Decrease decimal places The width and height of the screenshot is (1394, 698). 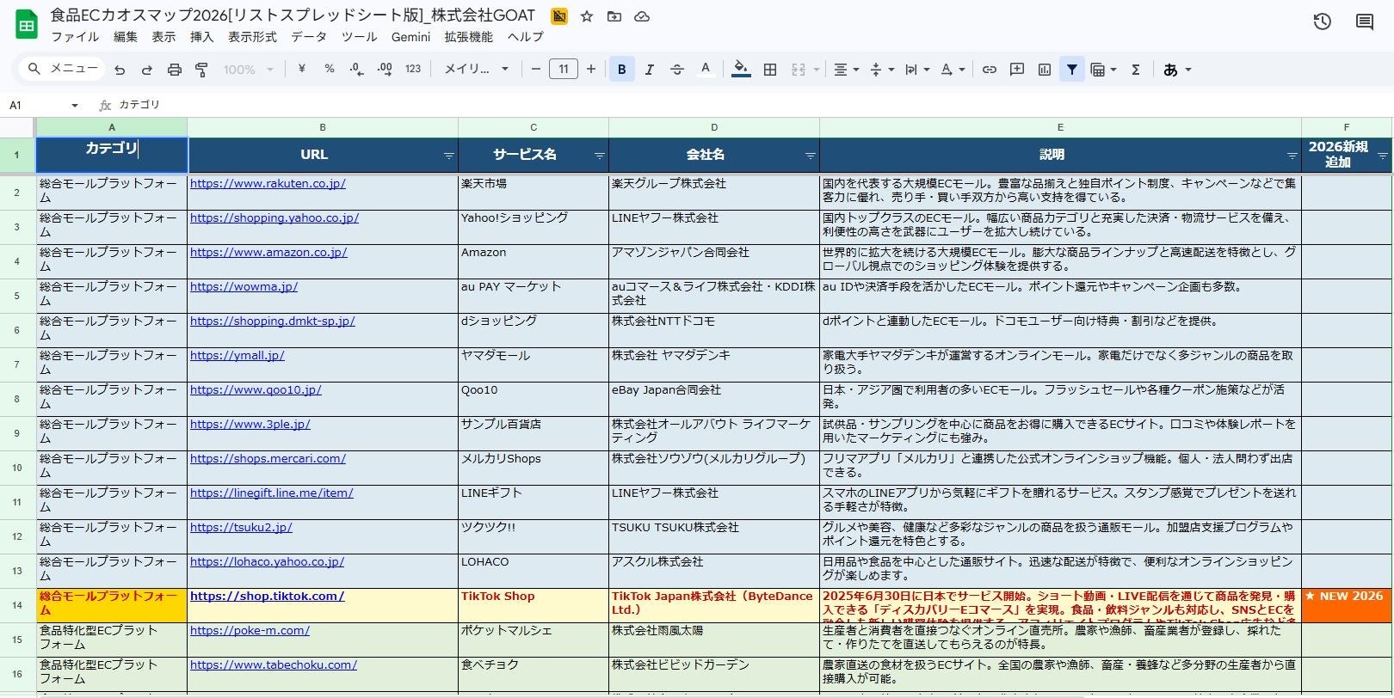tap(357, 69)
